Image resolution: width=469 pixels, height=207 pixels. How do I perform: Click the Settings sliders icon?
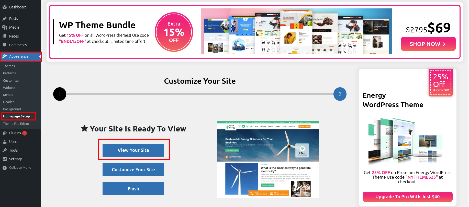(5, 159)
